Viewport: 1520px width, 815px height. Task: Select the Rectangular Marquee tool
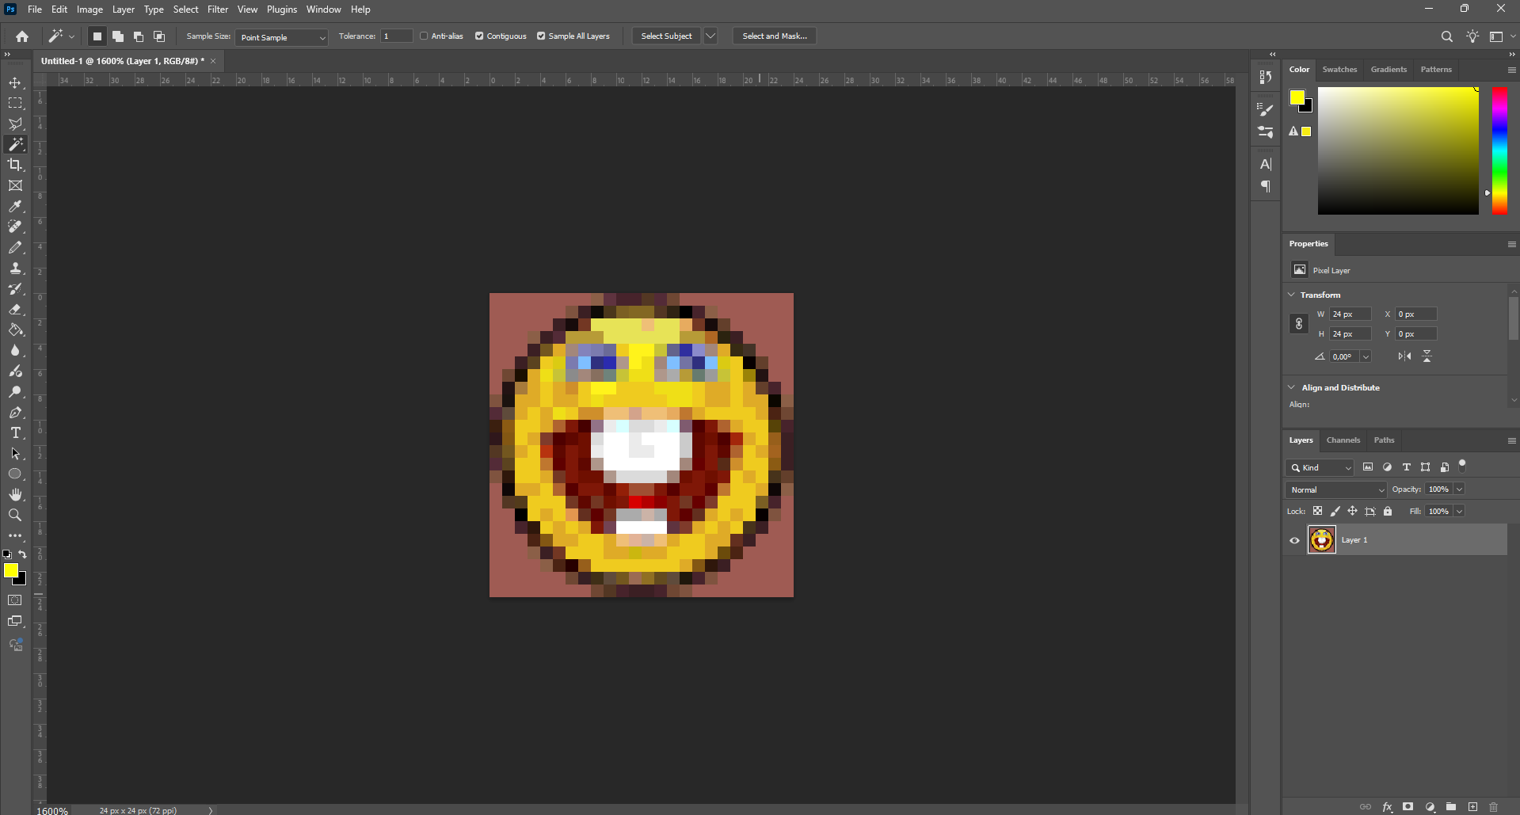(x=15, y=104)
